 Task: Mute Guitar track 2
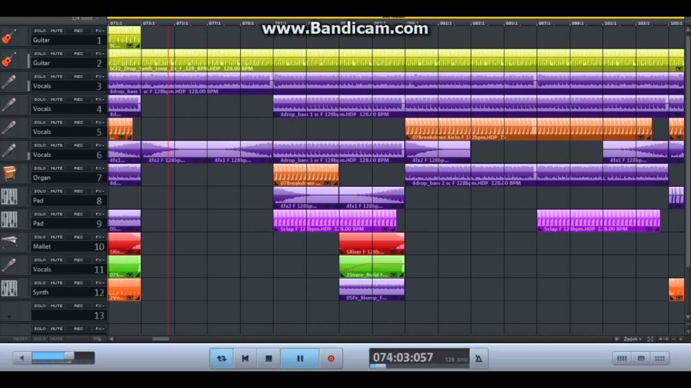[x=57, y=54]
